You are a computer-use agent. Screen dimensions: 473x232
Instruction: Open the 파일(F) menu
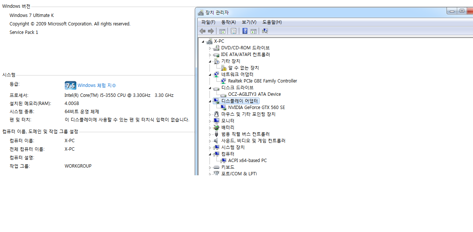208,22
